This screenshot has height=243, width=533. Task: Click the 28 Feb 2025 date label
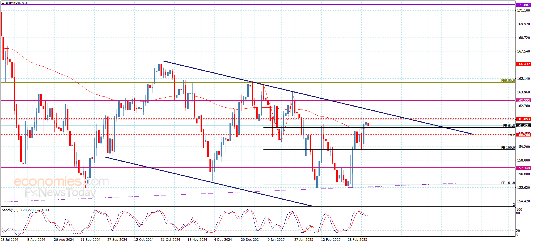[x=357, y=240]
